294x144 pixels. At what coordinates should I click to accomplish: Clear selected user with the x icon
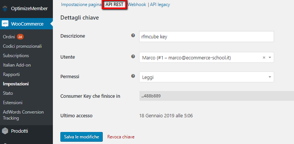[x=264, y=58]
